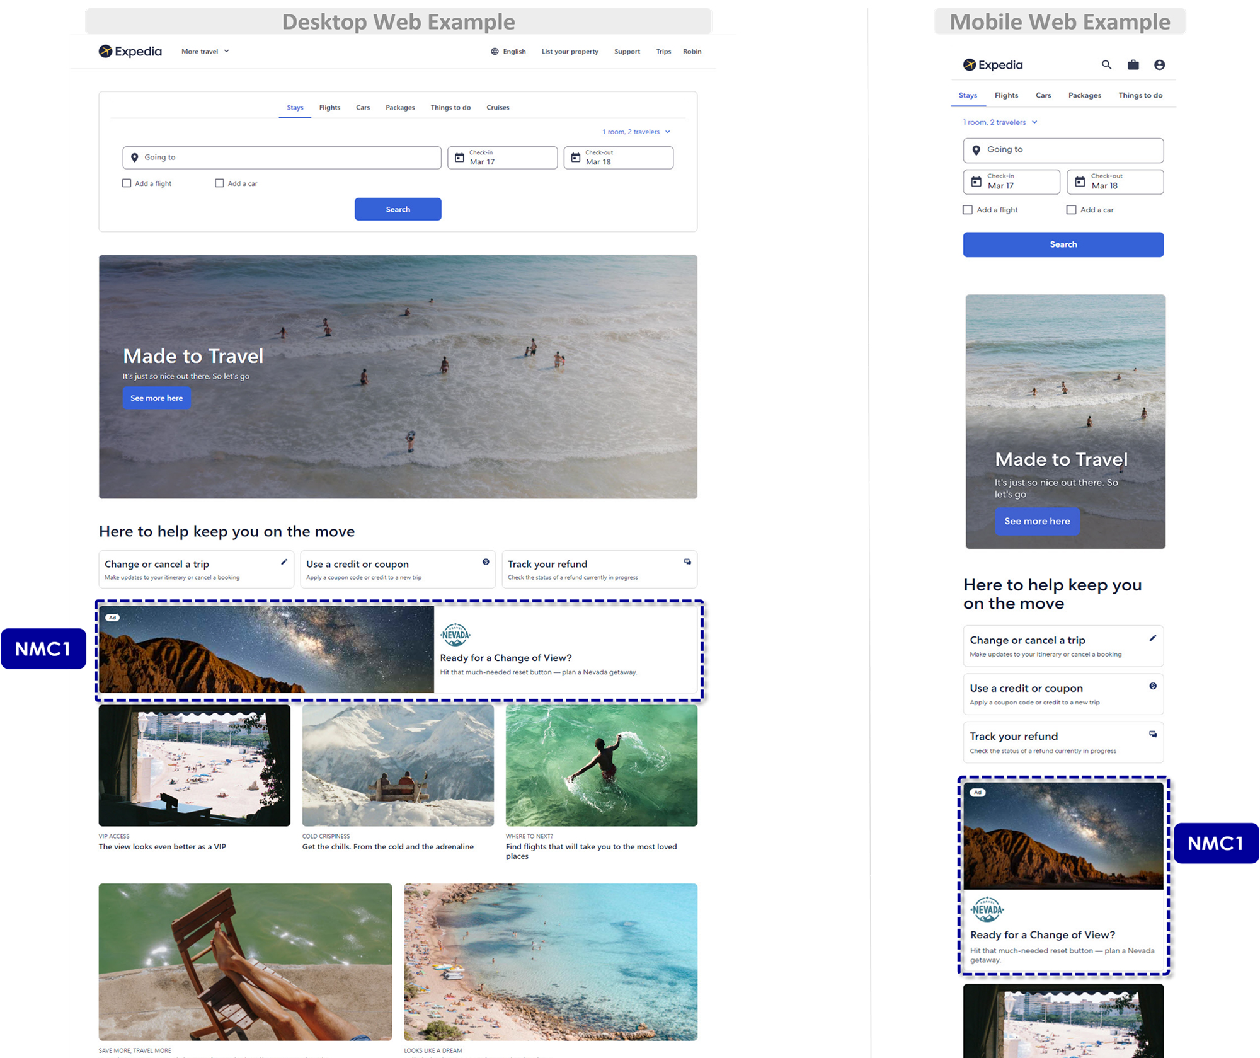1260x1058 pixels.
Task: Click pencil icon on desktop Change or cancel card
Action: click(283, 562)
